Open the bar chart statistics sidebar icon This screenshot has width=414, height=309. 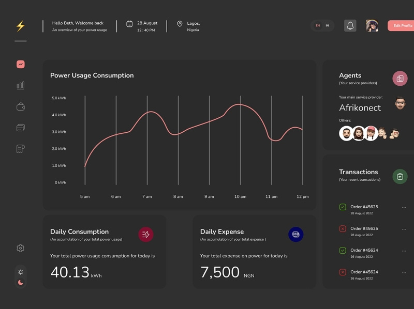tap(21, 86)
